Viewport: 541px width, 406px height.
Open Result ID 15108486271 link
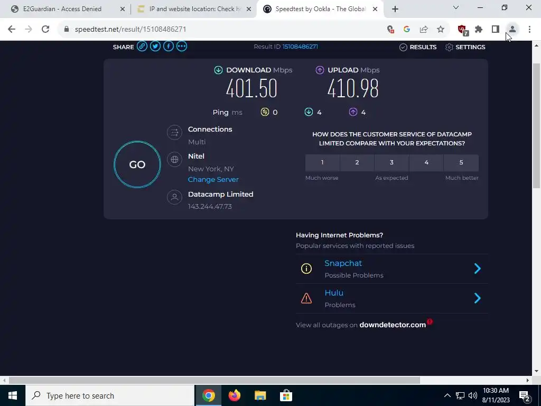pos(300,47)
